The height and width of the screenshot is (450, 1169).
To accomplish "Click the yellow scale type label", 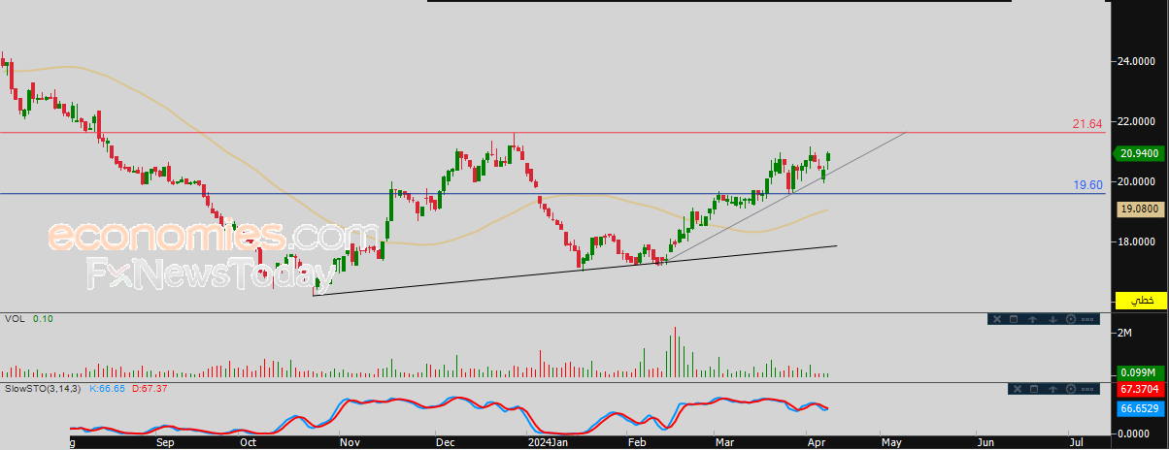I will (x=1141, y=301).
